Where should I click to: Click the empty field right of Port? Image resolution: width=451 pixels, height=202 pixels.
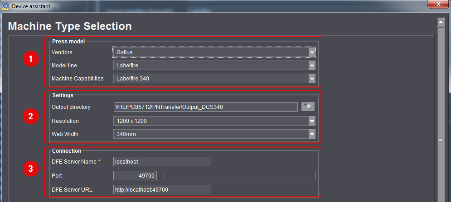coord(239,176)
